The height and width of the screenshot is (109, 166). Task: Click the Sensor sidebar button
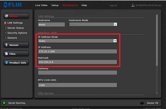pyautogui.click(x=16, y=45)
